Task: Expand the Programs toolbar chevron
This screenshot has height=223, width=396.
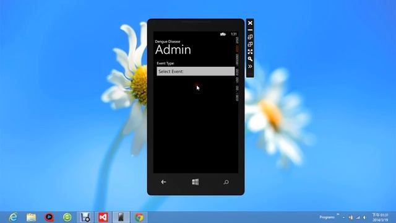Action: (338, 214)
